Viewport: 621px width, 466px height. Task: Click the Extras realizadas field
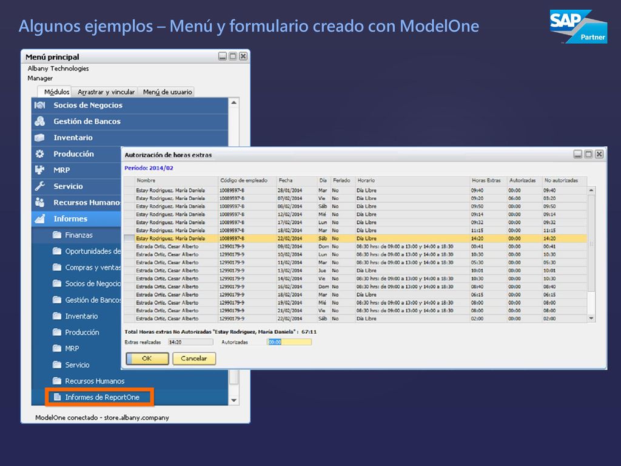point(190,342)
